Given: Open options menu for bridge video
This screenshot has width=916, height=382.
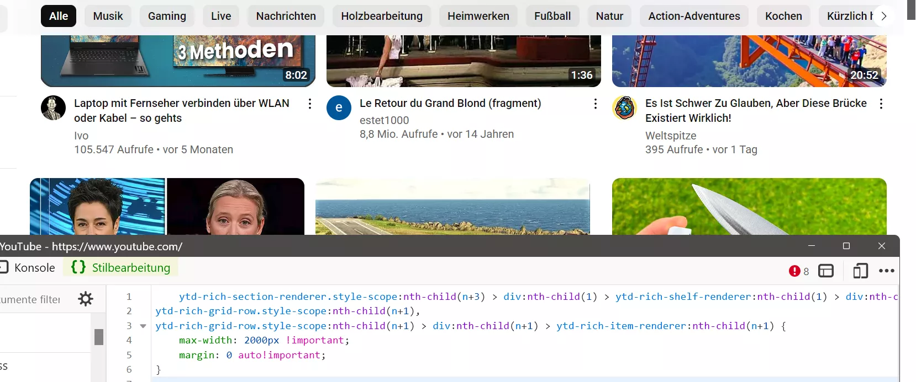Looking at the screenshot, I should [x=881, y=104].
